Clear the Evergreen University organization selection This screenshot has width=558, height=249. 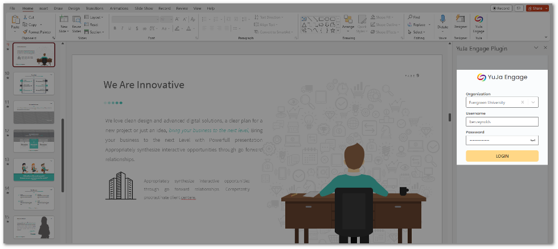[523, 102]
